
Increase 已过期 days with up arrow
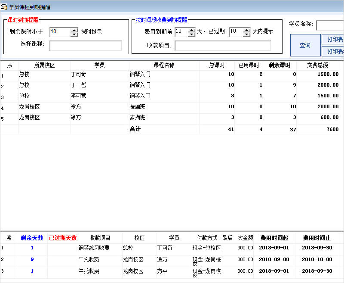pyautogui.click(x=246, y=30)
